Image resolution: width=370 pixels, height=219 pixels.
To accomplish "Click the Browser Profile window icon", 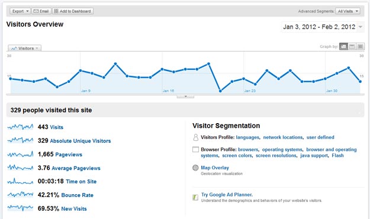I will click(x=195, y=149).
